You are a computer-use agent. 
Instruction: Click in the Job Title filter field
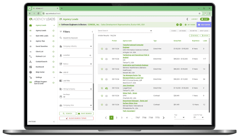[x=78, y=81]
